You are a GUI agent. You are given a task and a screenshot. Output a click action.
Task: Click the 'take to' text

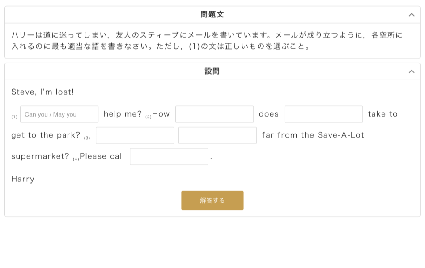(x=382, y=114)
